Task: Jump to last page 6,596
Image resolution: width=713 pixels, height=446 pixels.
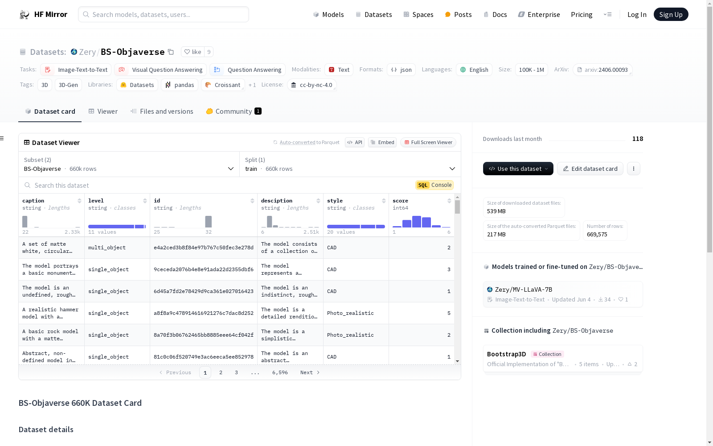Action: [280, 372]
